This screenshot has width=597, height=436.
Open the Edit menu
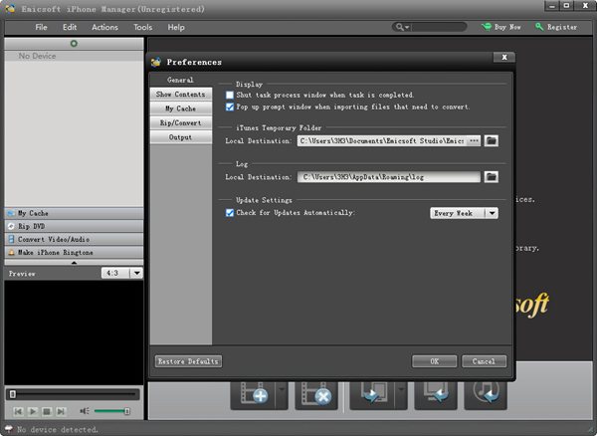point(70,28)
